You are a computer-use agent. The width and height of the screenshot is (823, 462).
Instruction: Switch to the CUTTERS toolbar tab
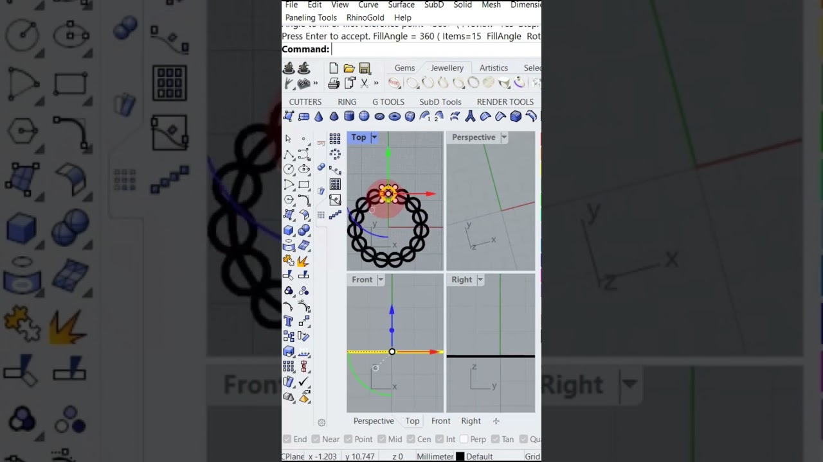(305, 102)
